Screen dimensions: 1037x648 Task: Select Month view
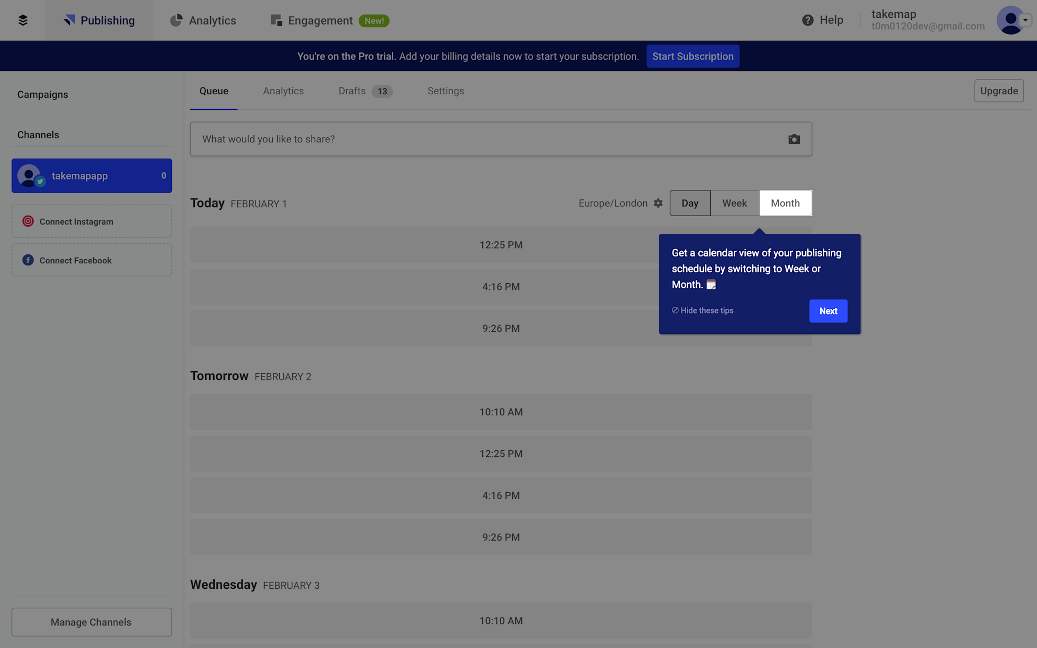pyautogui.click(x=785, y=203)
